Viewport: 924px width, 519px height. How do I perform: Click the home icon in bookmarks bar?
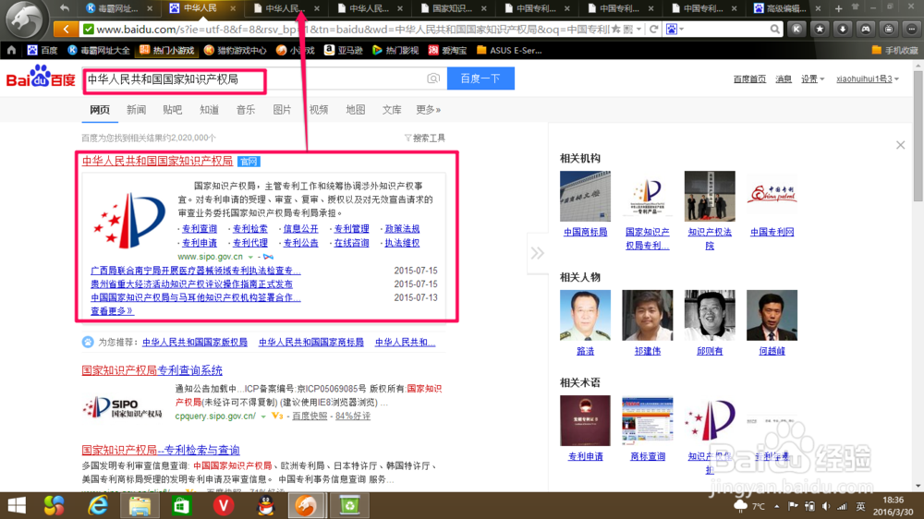11,50
